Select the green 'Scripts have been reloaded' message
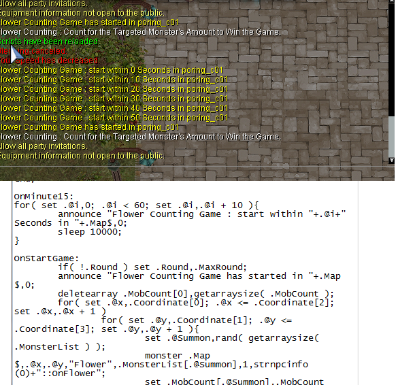This screenshot has width=398, height=385. (49, 41)
